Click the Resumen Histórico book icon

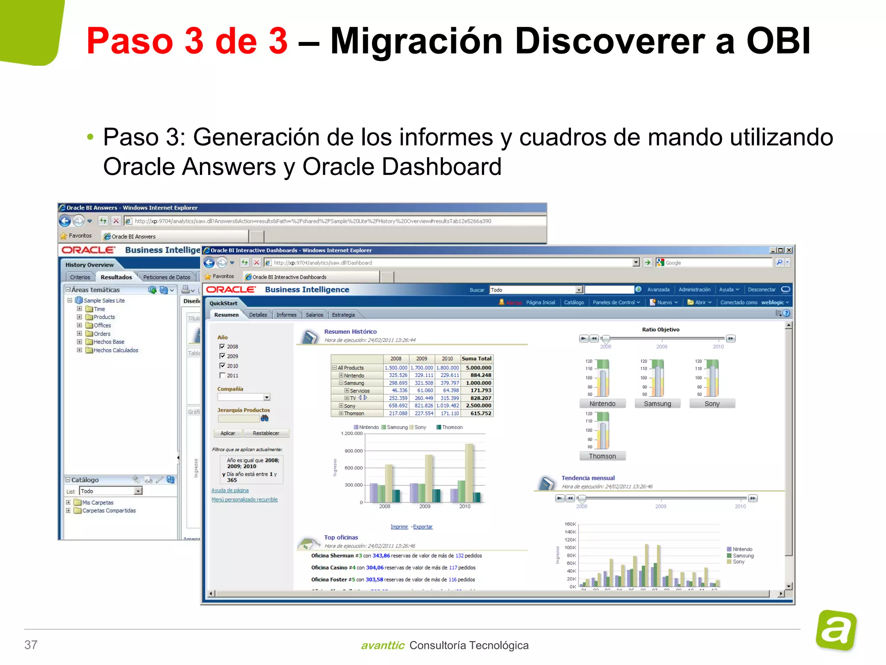pyautogui.click(x=310, y=336)
